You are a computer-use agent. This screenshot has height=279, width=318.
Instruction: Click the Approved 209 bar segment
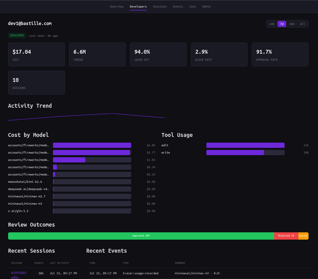(x=141, y=236)
